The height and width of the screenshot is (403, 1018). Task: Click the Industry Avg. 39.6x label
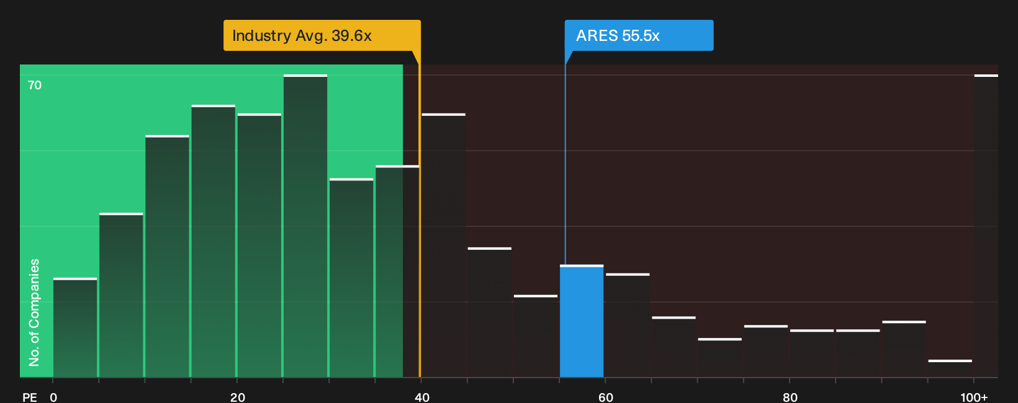tap(322, 35)
